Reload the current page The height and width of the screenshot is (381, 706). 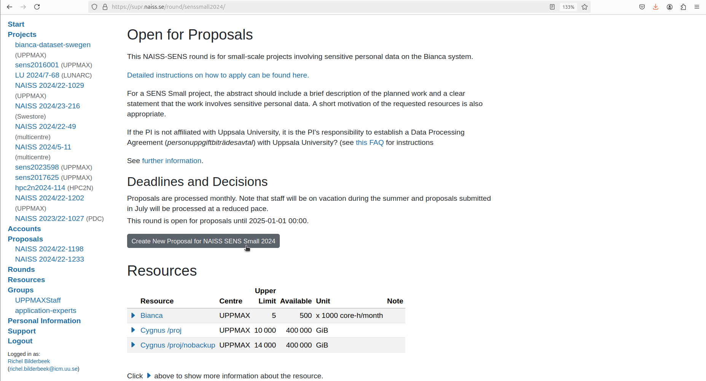[37, 6]
